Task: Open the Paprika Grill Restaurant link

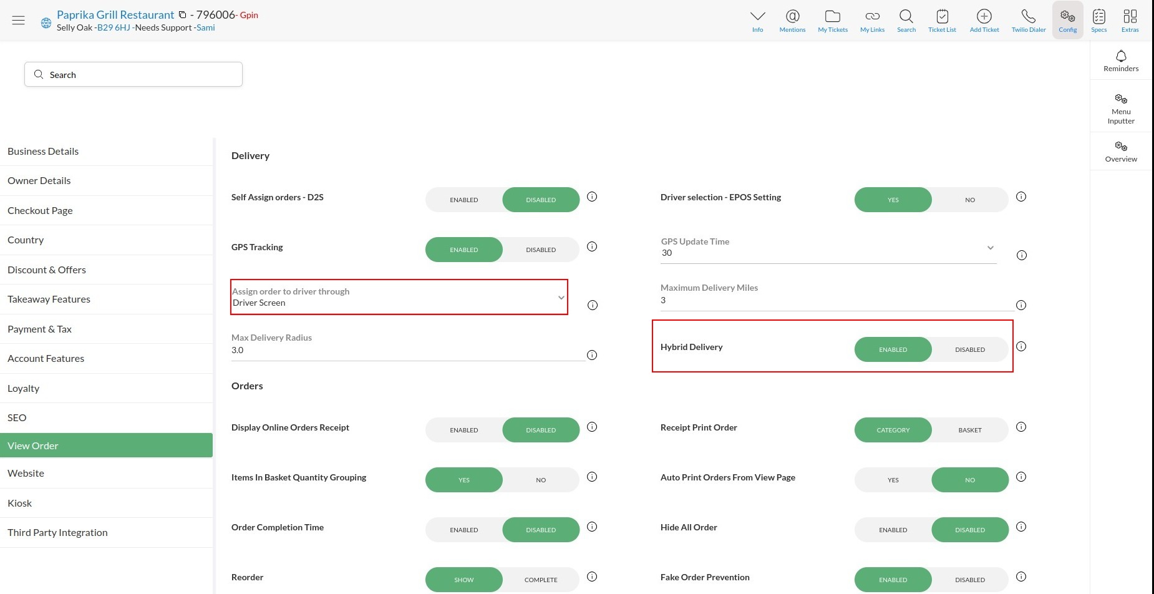Action: 115,14
